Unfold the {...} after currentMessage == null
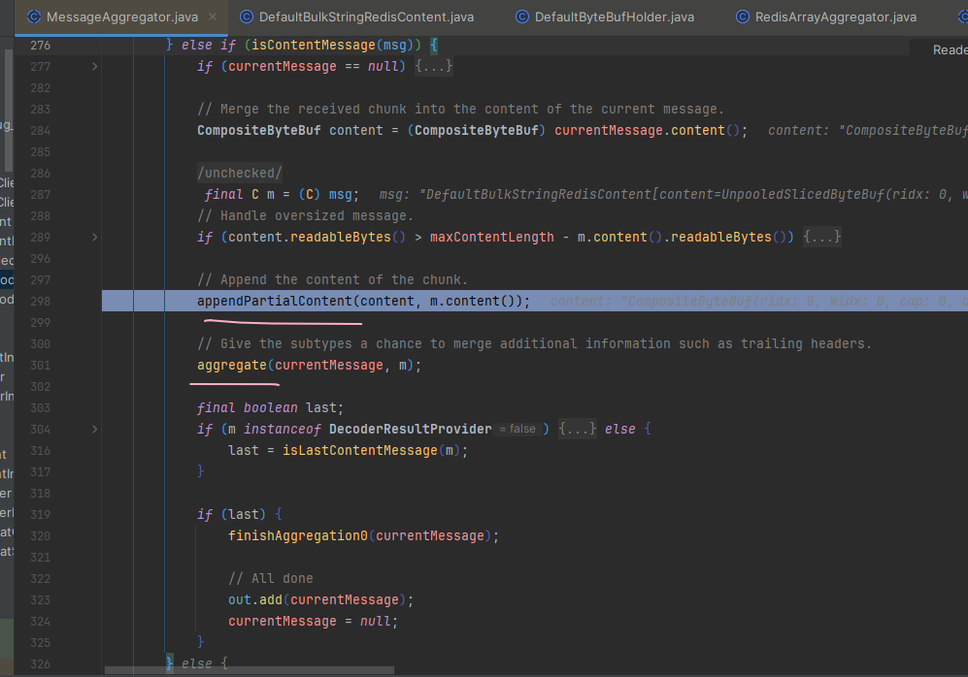 tap(433, 66)
